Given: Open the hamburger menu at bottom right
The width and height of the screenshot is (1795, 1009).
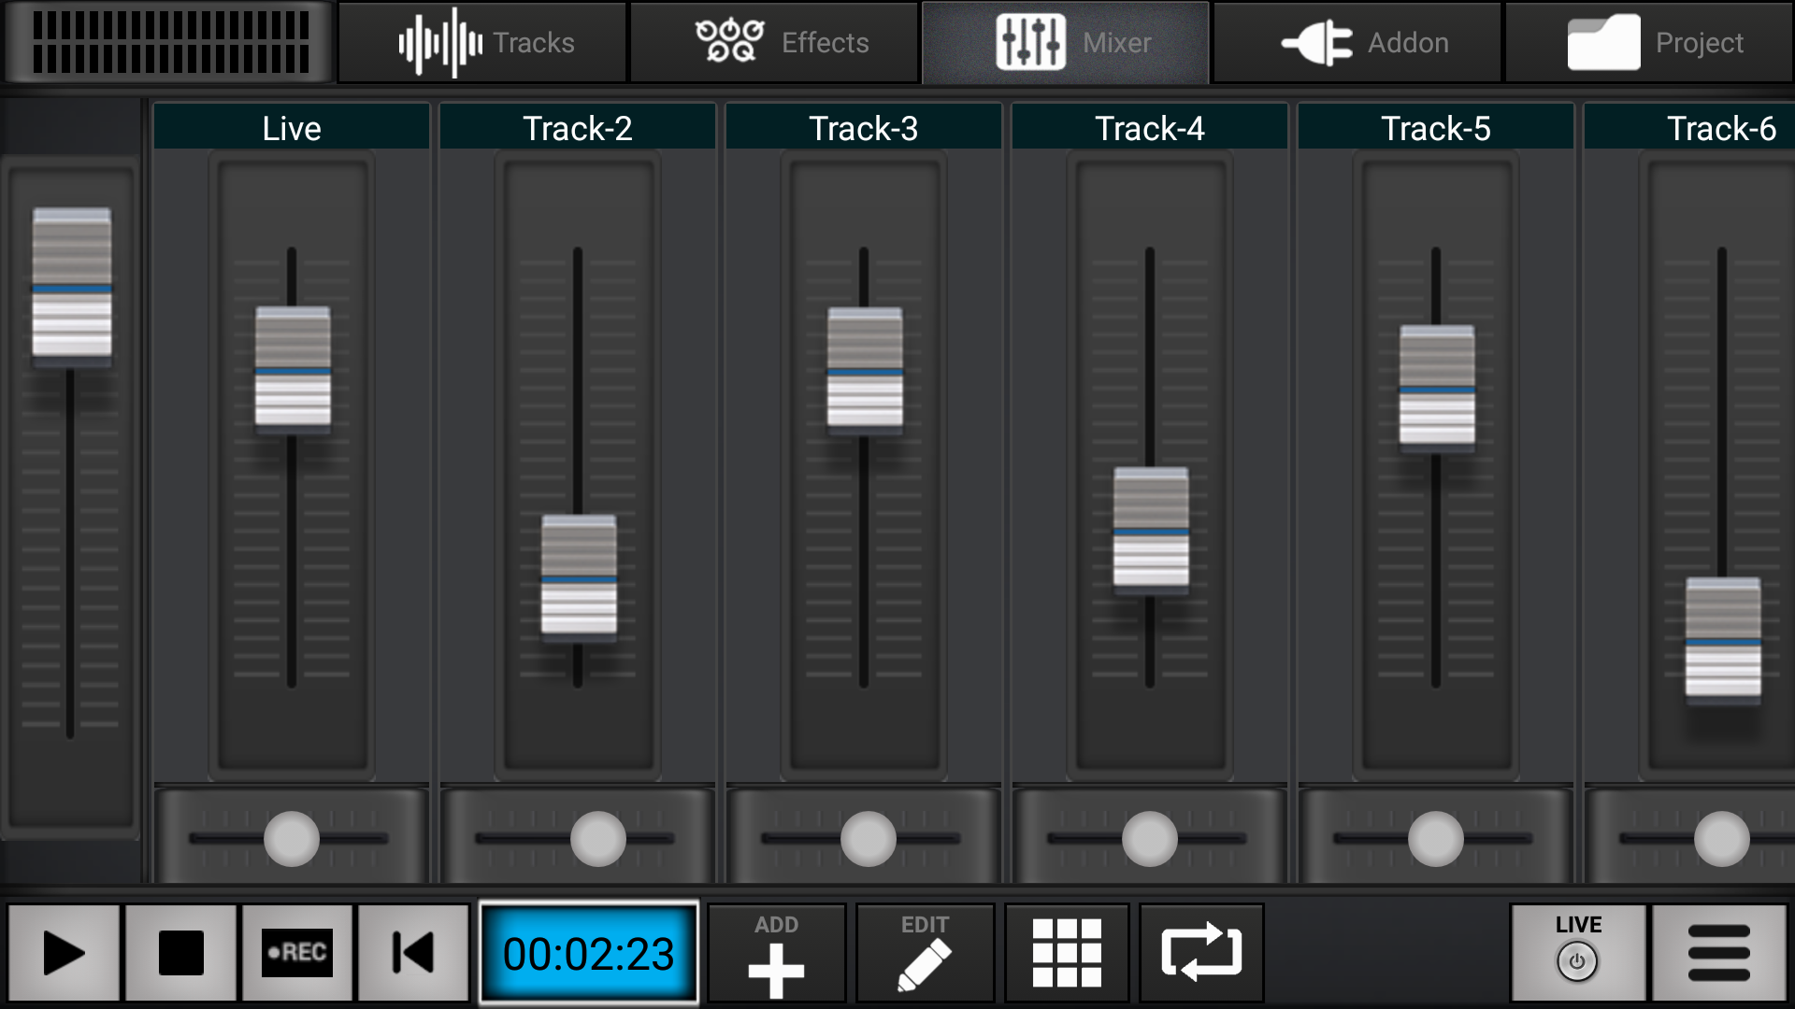Looking at the screenshot, I should pos(1723,953).
